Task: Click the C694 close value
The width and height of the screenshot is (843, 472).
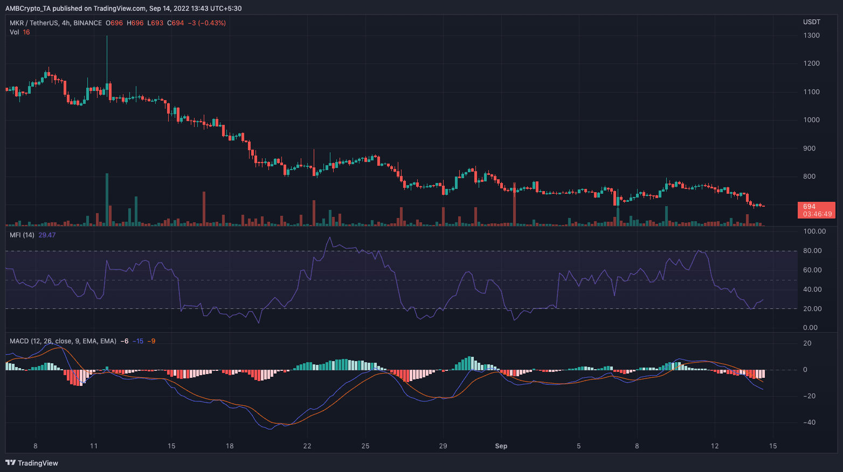Action: [175, 23]
